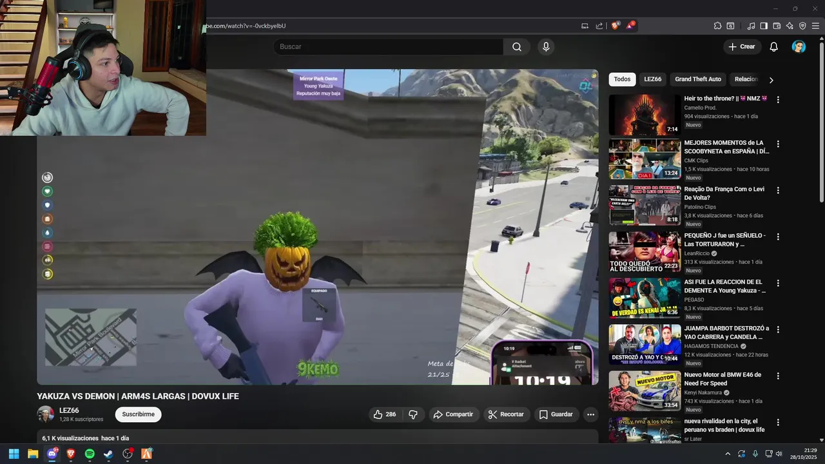Open 'MEJORES MOMENTOS de LA SCOOBYNETA' thumbnail
This screenshot has height=464, width=825.
[x=645, y=159]
